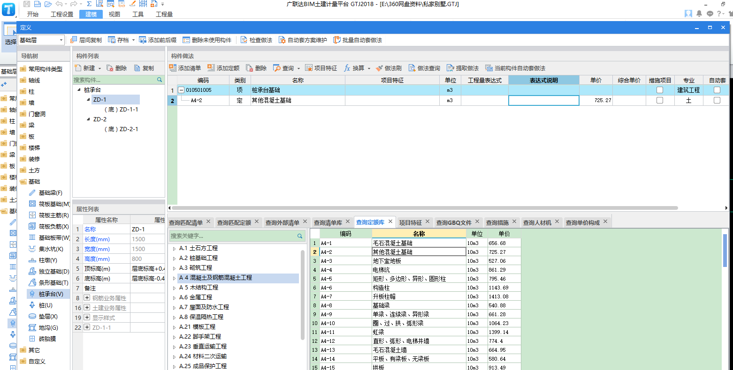The image size is (733, 370).
Task: Click 换算 fx icon
Action: (x=347, y=68)
